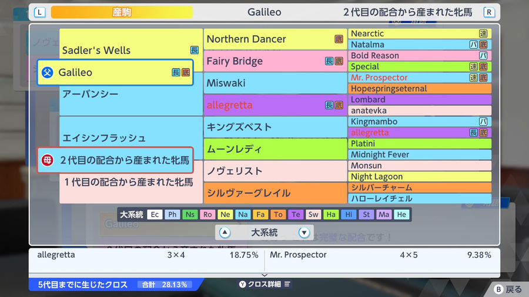Select the He lineage swatch
This screenshot has height=297, width=529.
401,214
